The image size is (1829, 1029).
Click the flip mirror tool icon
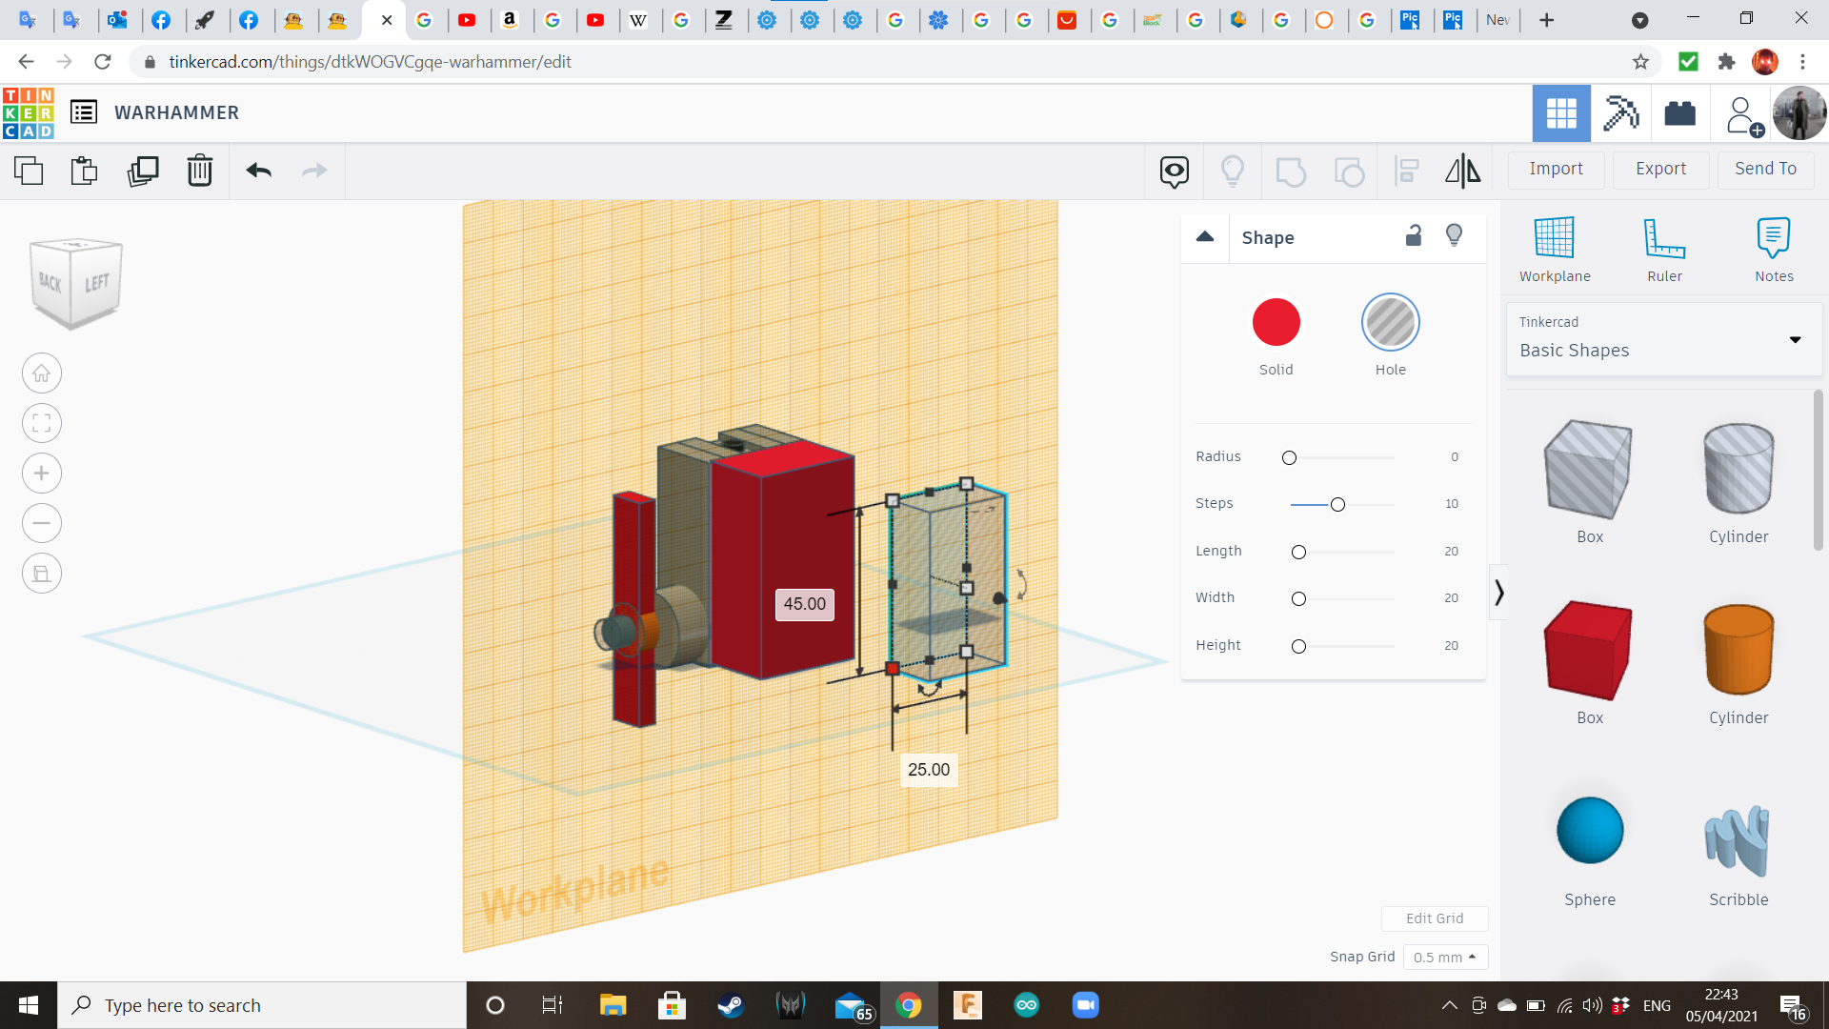coord(1462,169)
